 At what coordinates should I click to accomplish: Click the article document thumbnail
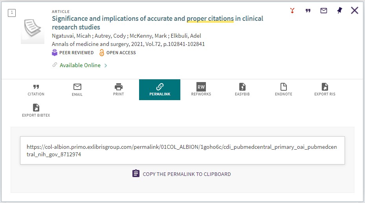(x=33, y=31)
